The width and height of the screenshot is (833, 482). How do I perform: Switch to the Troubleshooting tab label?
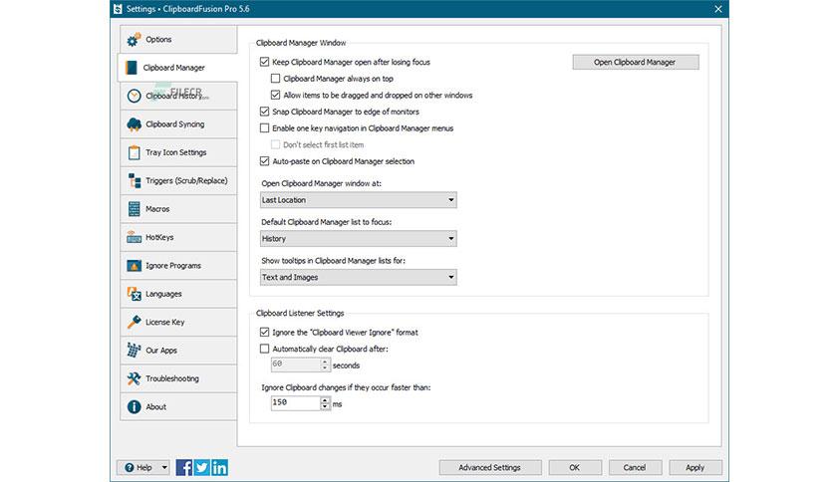click(172, 378)
